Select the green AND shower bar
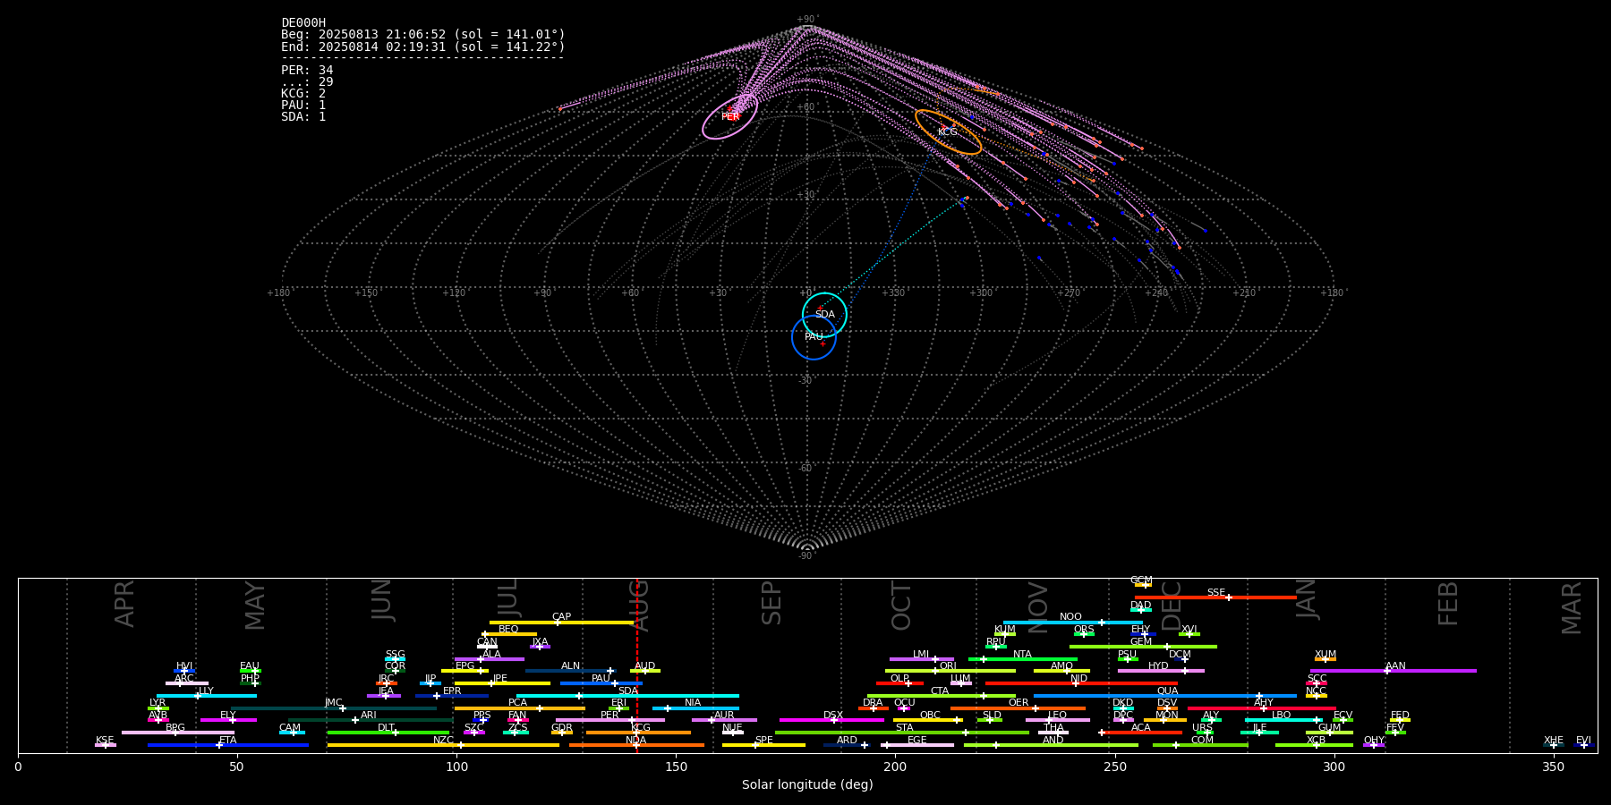1611x805 pixels. point(1052,745)
